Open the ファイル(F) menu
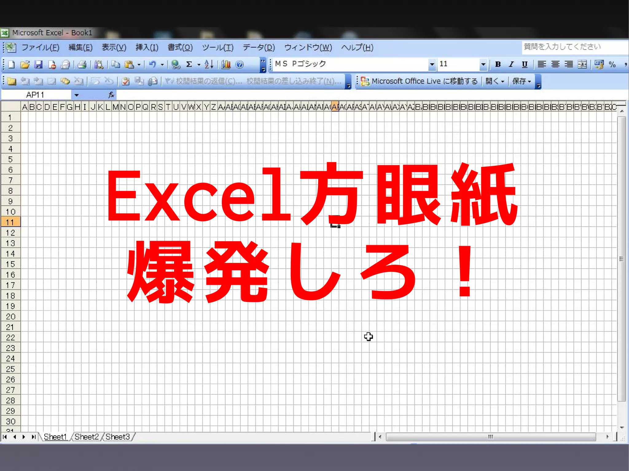629x471 pixels. point(40,47)
